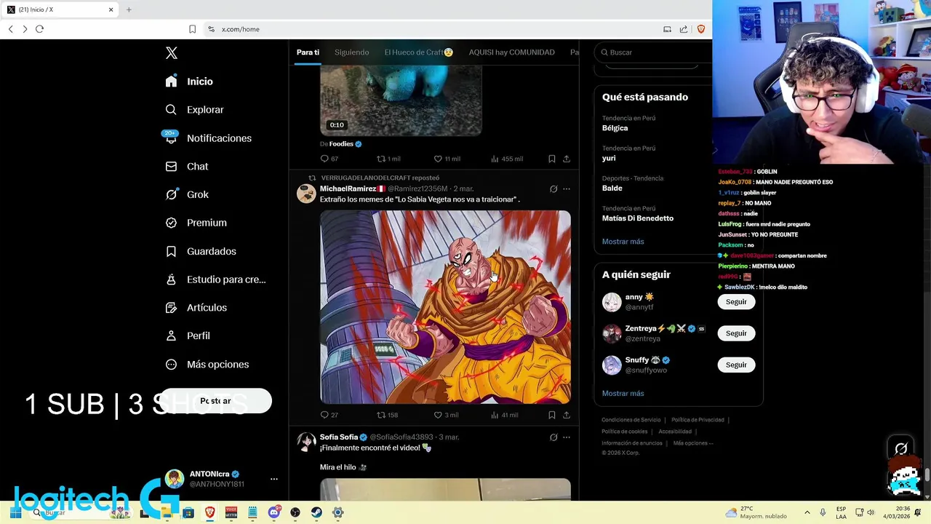The width and height of the screenshot is (931, 524).
Task: Open Guardados bookmarks
Action: (201, 251)
